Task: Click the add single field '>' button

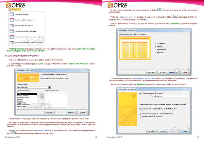Action: coord(41,94)
